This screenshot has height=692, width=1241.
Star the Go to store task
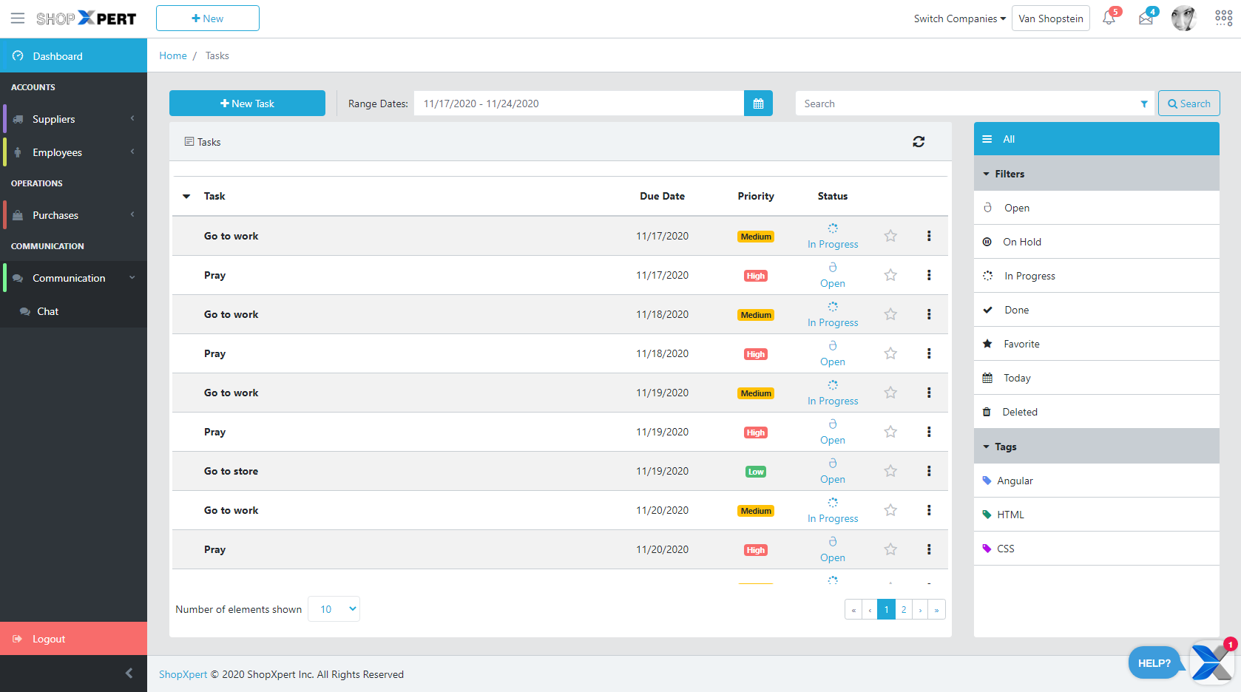(890, 471)
